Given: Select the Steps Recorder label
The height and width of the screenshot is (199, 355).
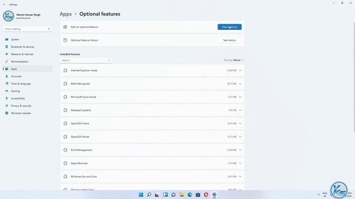Looking at the screenshot, I should coord(79,164).
